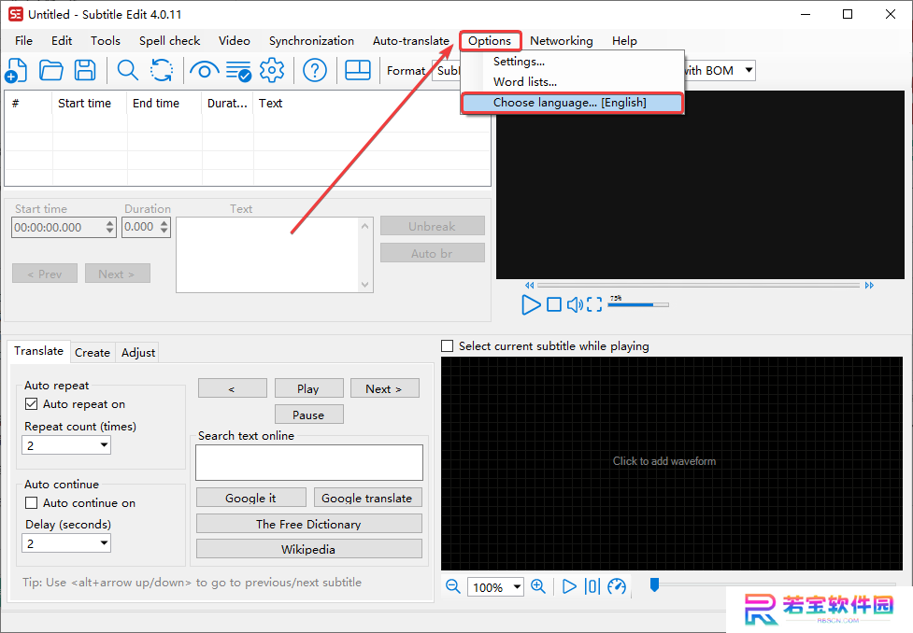Click the Pause button
This screenshot has height=633, width=913.
(x=308, y=415)
